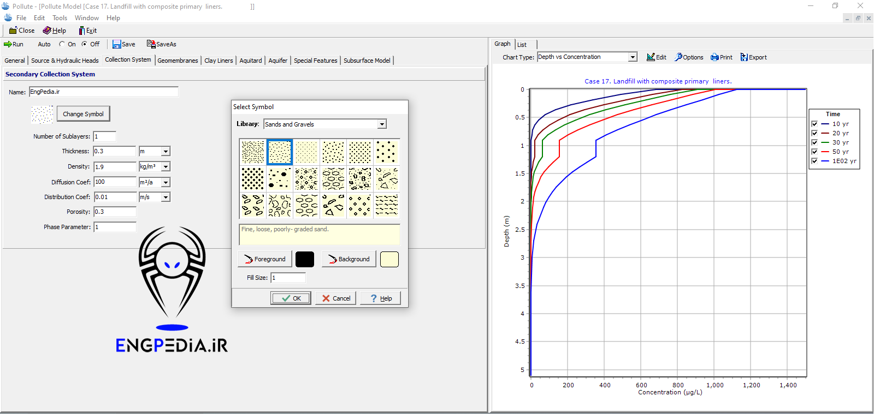Screen dimensions: 874x414
Task: Click the SaveAs toolbar icon
Action: pyautogui.click(x=161, y=44)
